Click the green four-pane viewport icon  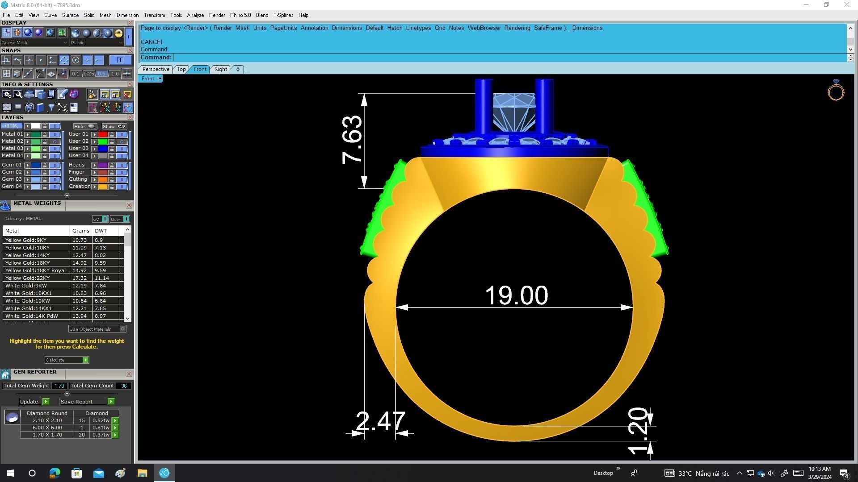pos(62,33)
